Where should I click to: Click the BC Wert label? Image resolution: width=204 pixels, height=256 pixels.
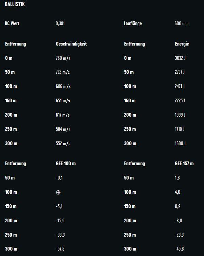click(x=12, y=24)
